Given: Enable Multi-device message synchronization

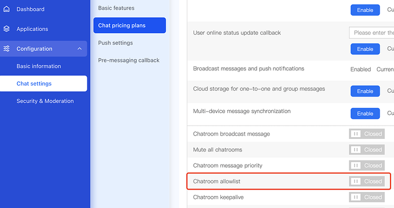Looking at the screenshot, I should click(x=365, y=114).
